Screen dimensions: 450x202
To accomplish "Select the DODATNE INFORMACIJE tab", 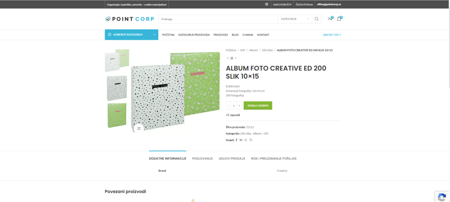I will pyautogui.click(x=167, y=159).
